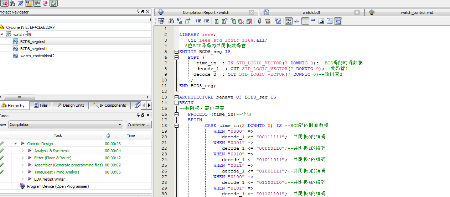Click the binoculars Find icon in editor toolbar

pos(171,21)
